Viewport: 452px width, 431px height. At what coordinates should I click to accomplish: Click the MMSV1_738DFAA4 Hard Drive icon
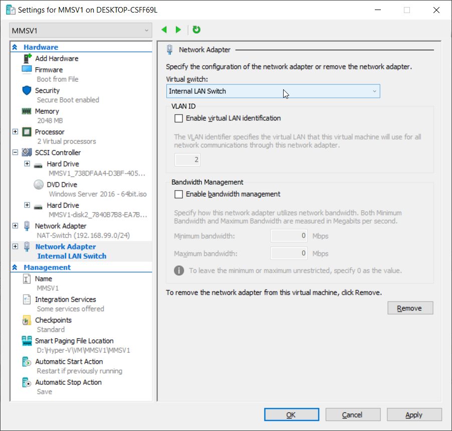pos(38,166)
